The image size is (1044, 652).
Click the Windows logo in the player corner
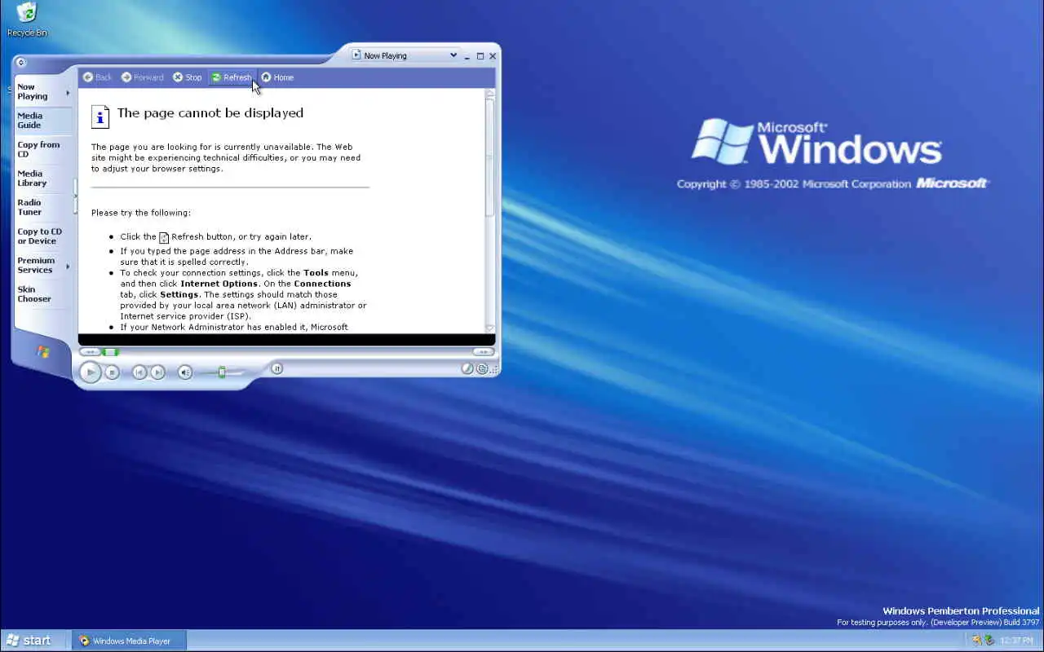(x=43, y=352)
